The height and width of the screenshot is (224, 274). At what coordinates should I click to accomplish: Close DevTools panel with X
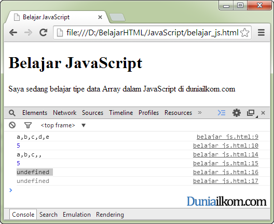(263, 113)
